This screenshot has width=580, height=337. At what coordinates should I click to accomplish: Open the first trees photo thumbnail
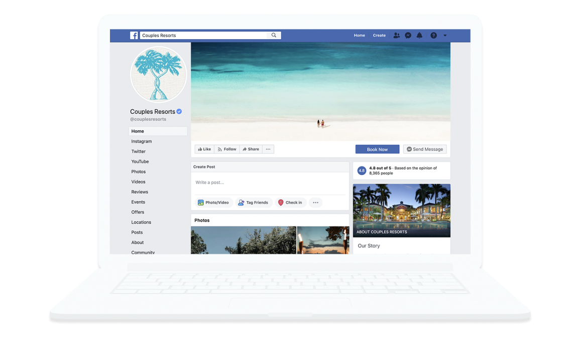pyautogui.click(x=244, y=240)
